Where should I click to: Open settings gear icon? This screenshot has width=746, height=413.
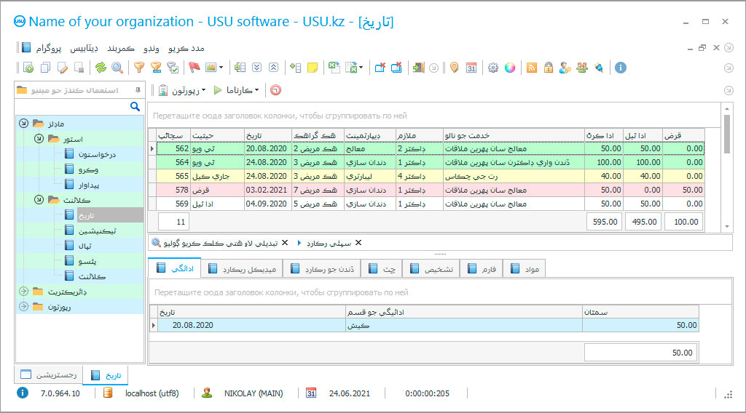coord(493,68)
